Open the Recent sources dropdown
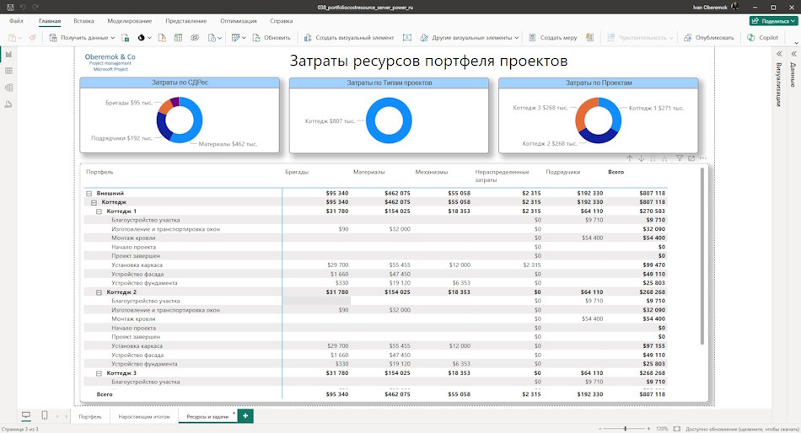This screenshot has width=801, height=433. 214,38
